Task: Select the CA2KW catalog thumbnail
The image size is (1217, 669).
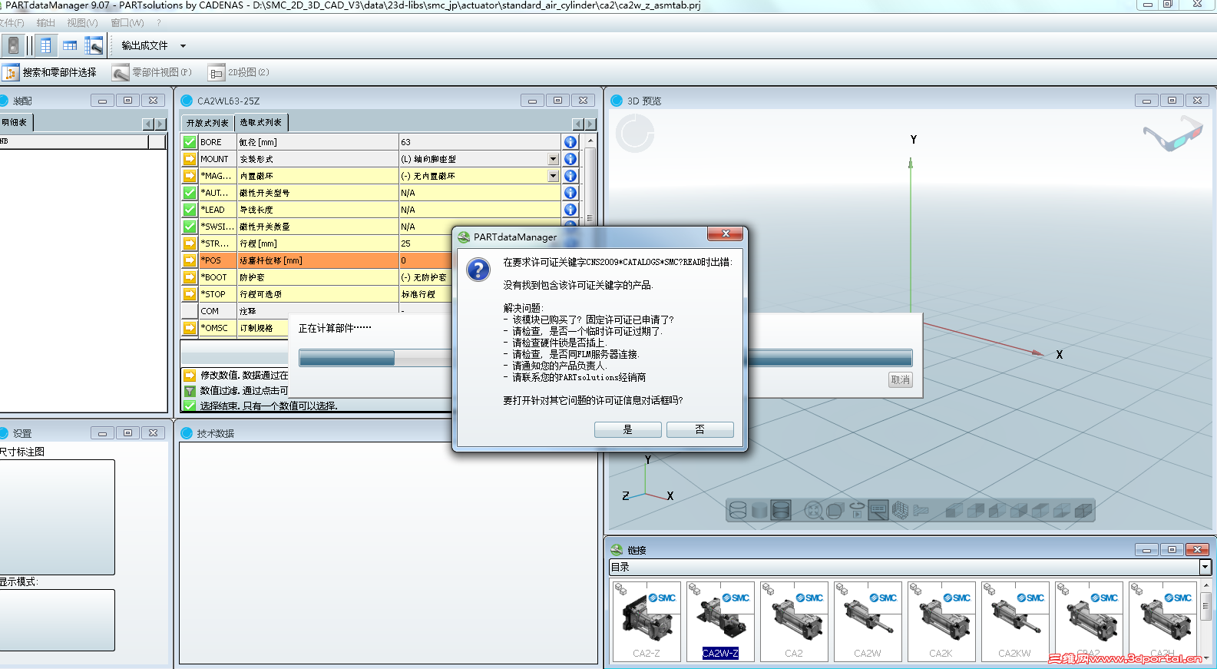Action: [1014, 621]
